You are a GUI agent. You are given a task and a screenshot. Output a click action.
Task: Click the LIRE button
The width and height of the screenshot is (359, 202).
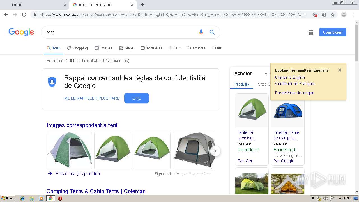click(x=137, y=98)
